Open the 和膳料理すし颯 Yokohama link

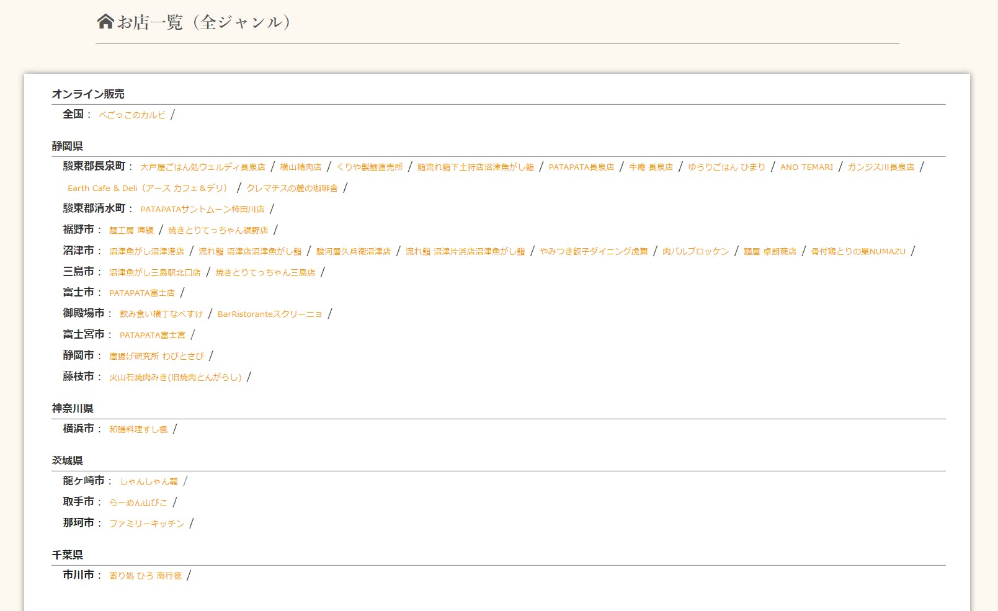tap(138, 429)
